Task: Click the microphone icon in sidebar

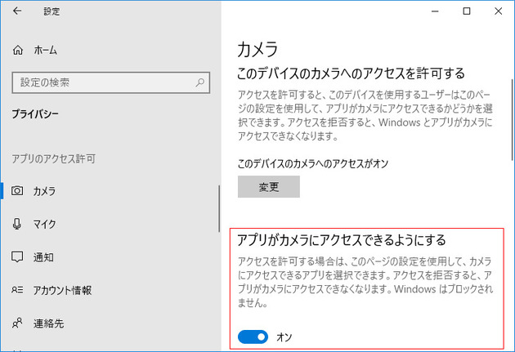Action: point(18,224)
